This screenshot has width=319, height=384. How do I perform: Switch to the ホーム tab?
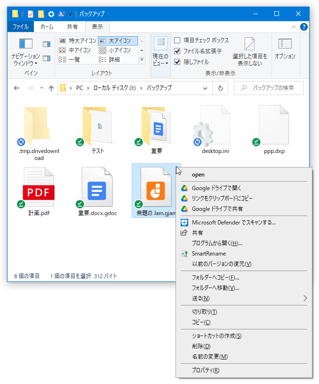47,27
